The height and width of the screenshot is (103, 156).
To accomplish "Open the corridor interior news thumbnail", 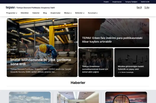I will (78, 97).
